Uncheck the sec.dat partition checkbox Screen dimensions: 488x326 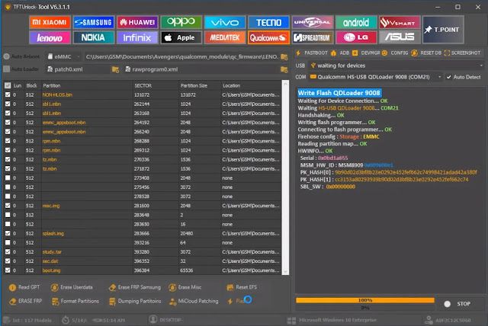[x=8, y=261]
